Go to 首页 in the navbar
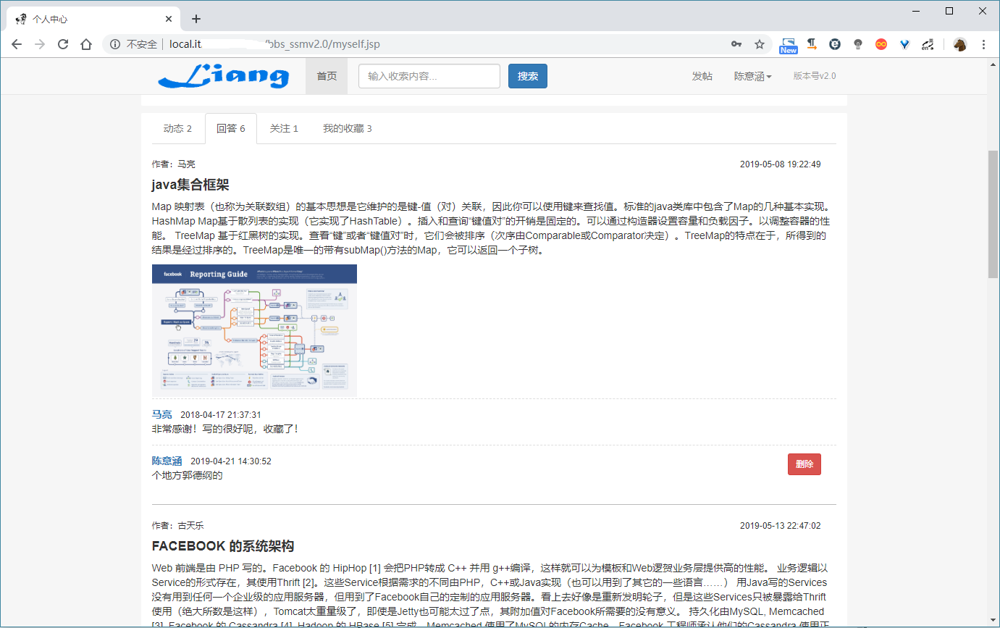This screenshot has width=1000, height=628. click(327, 76)
